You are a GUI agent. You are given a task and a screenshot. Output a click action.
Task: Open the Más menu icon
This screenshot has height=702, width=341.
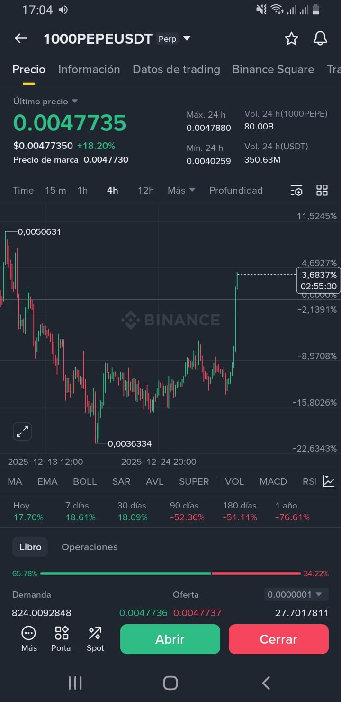(29, 638)
